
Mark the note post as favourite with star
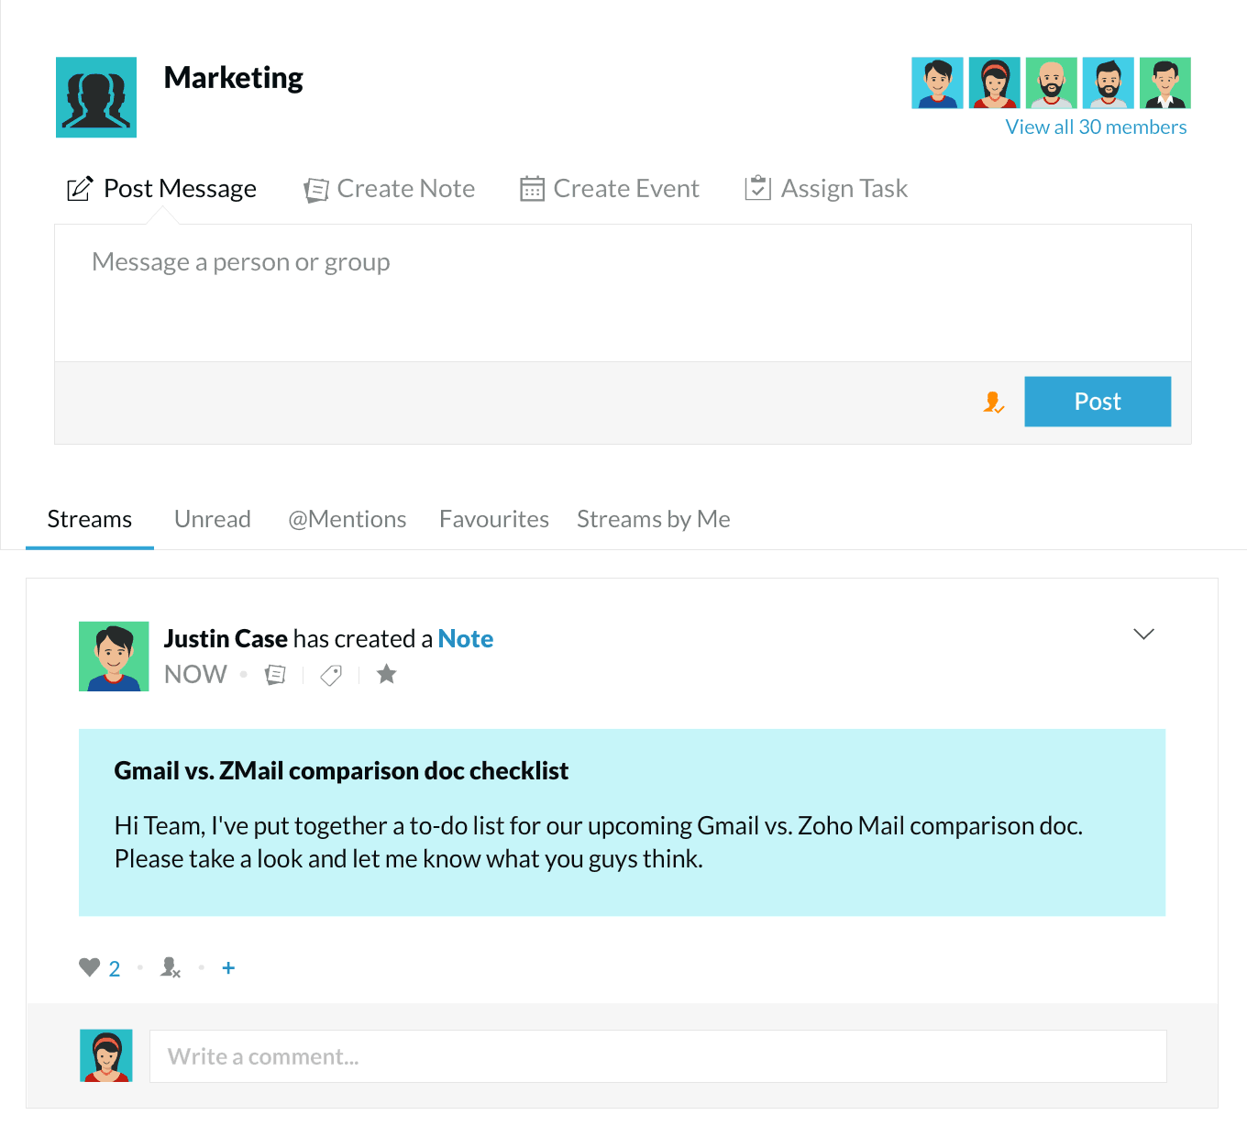click(387, 675)
